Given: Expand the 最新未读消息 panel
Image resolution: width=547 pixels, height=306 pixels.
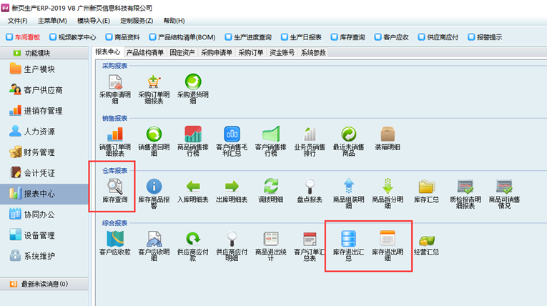Looking at the screenshot, I should [x=46, y=284].
